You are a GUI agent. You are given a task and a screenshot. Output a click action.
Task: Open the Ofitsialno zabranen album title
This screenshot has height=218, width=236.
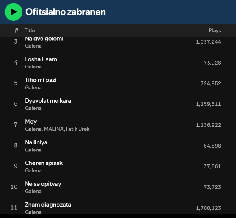(65, 12)
